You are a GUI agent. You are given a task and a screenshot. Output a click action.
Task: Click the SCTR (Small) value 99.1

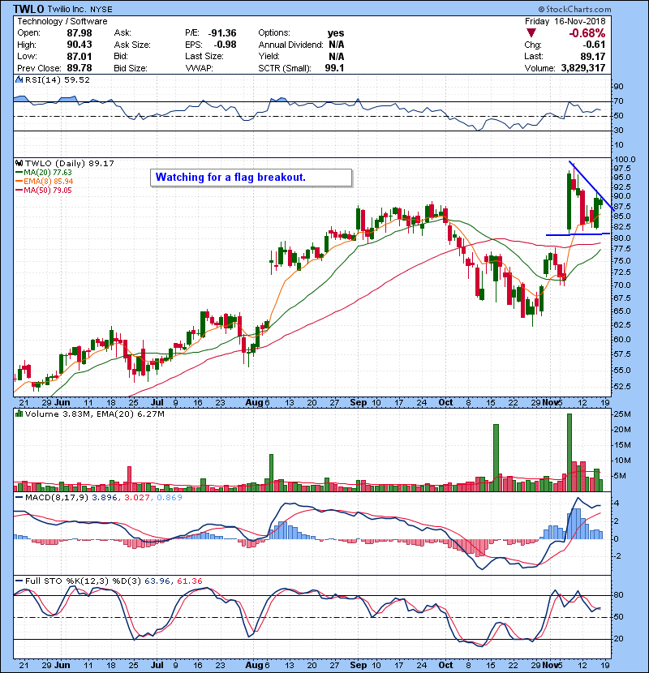click(334, 68)
